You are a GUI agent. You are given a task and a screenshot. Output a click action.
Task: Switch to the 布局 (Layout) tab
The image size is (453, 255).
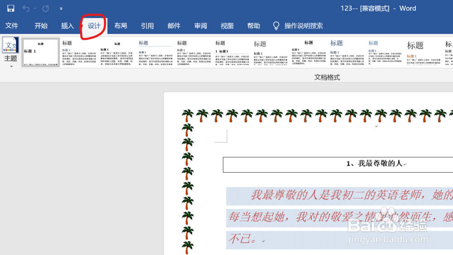click(x=121, y=26)
